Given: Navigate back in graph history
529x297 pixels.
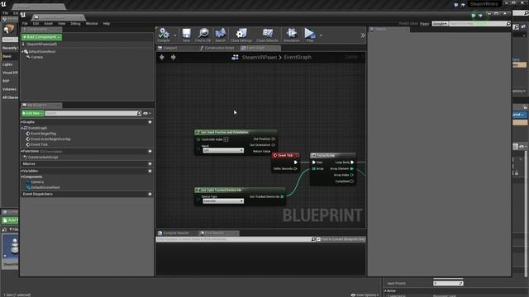Looking at the screenshot, I should click(x=162, y=57).
